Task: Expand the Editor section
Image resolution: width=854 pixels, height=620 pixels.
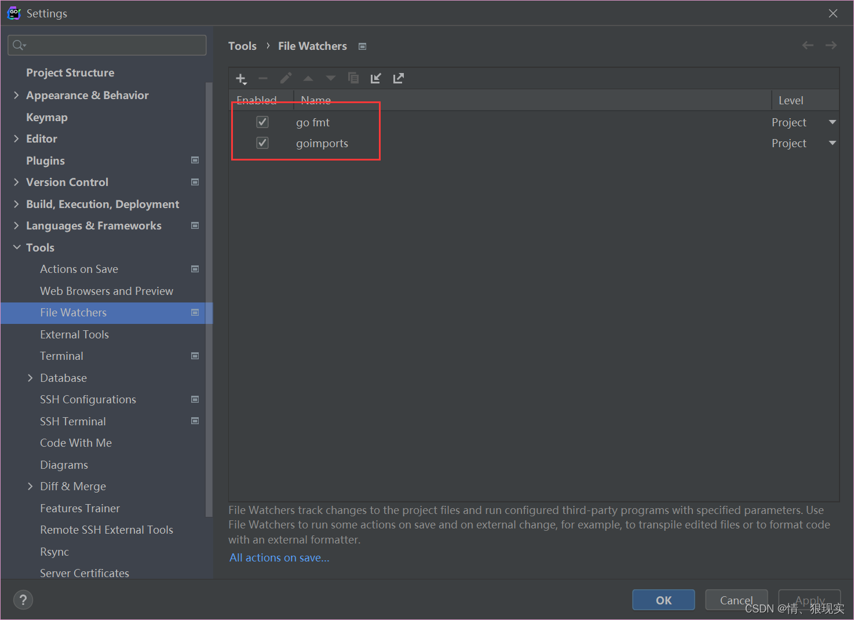Action: click(x=16, y=138)
